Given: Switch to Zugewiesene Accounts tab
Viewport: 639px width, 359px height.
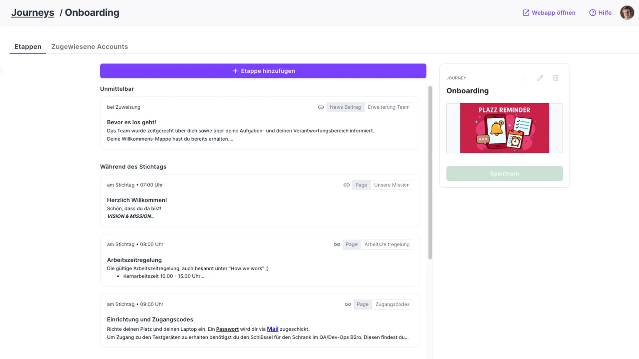Looking at the screenshot, I should (90, 47).
